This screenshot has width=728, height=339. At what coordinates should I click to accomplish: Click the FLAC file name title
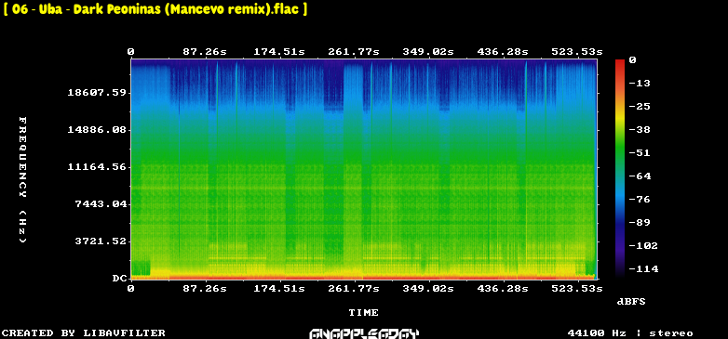155,9
